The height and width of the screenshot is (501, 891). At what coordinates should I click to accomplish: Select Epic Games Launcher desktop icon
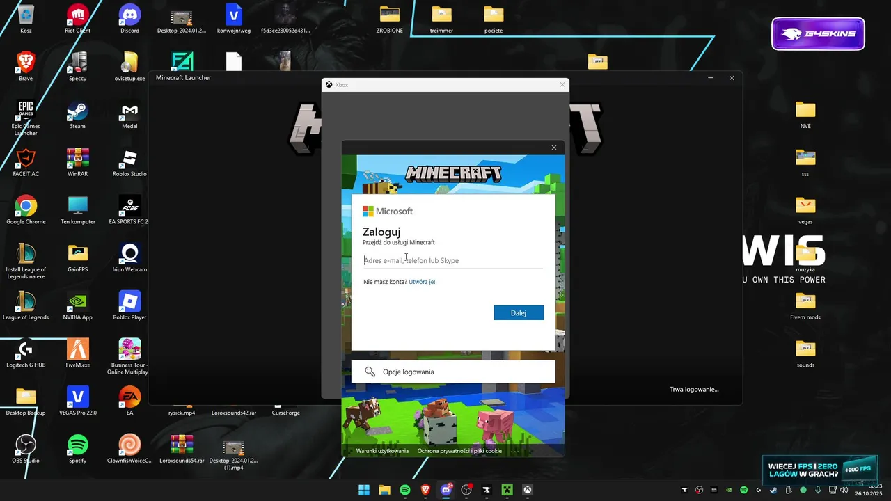pyautogui.click(x=26, y=117)
